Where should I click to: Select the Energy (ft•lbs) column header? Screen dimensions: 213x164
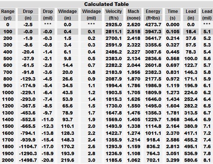(x=153, y=14)
